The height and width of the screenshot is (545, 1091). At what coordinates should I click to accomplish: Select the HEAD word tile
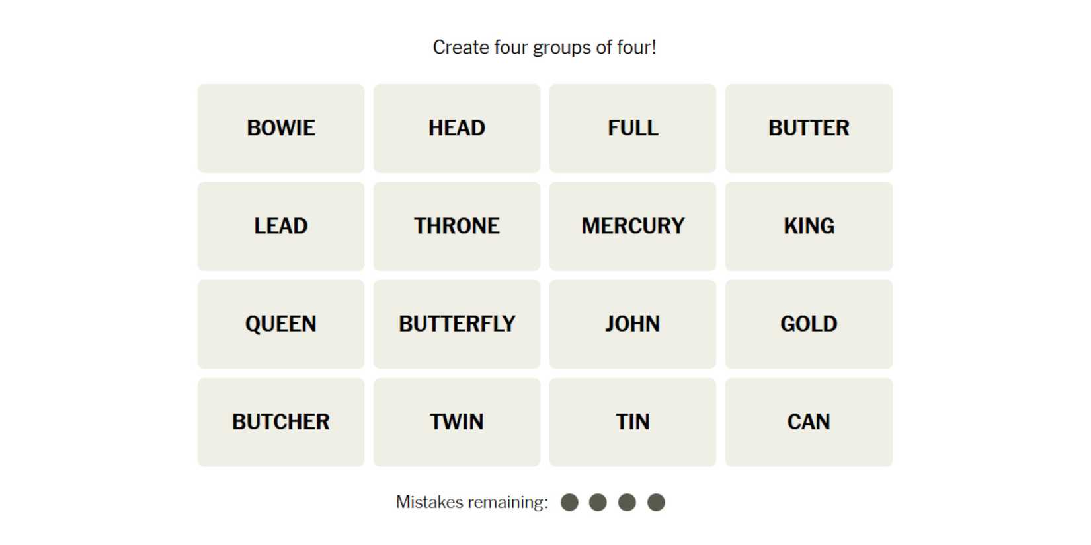[x=456, y=128]
